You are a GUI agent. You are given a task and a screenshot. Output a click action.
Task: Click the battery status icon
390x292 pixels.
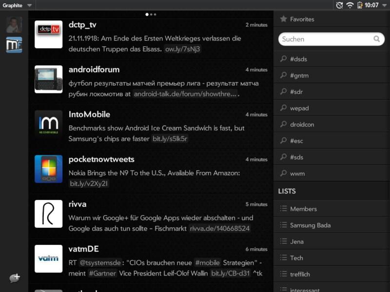[x=360, y=5]
